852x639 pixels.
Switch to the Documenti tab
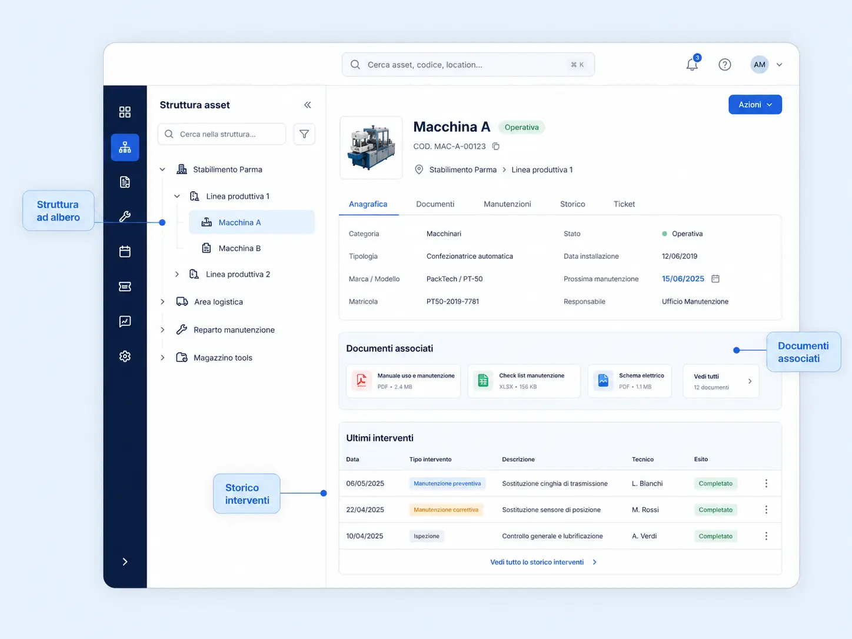(435, 204)
